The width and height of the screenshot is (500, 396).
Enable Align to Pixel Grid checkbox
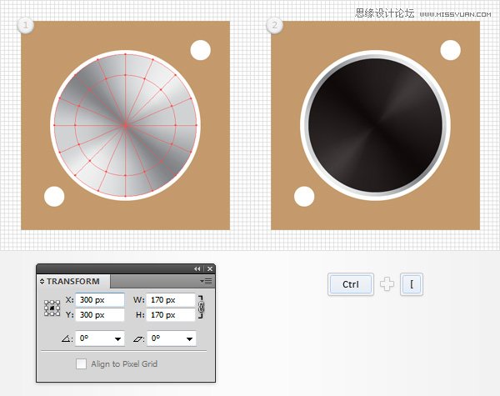coord(81,363)
